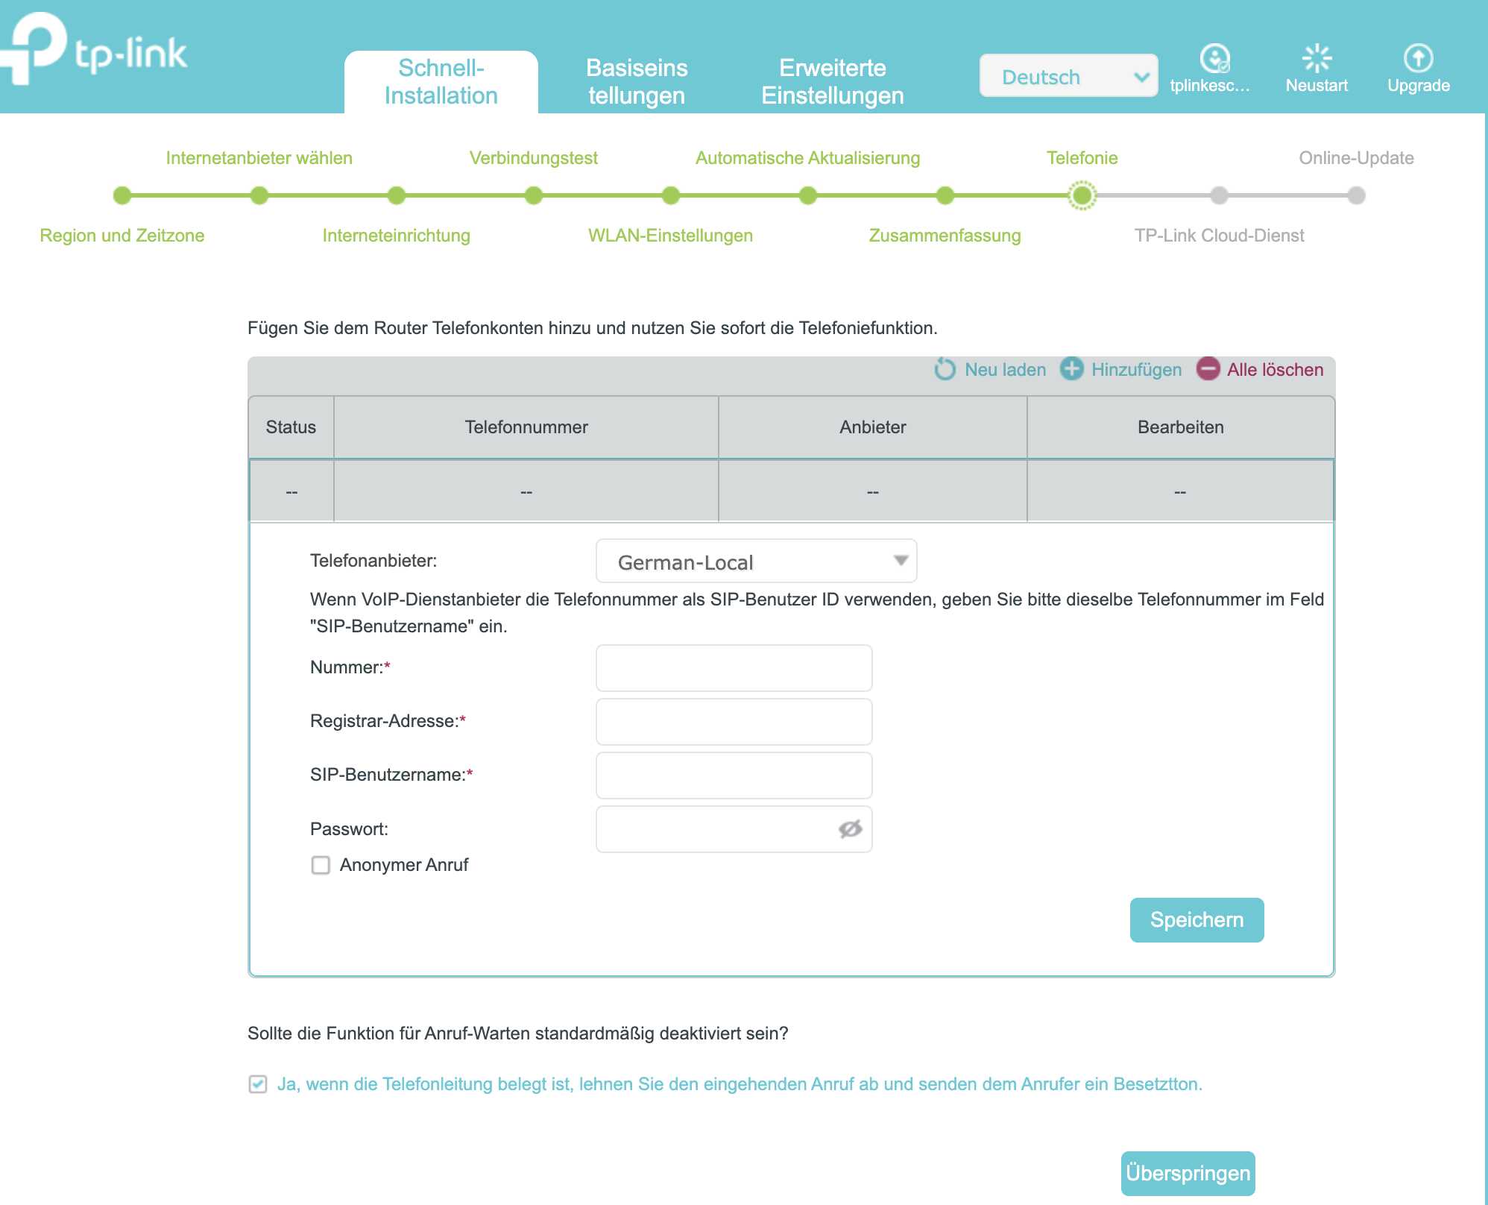Click the Hinzufügen plus icon
1488x1205 pixels.
point(1072,369)
